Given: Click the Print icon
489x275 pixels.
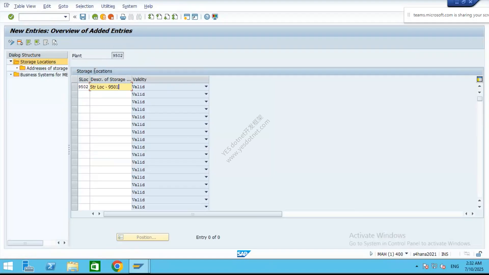Looking at the screenshot, I should pyautogui.click(x=123, y=17).
